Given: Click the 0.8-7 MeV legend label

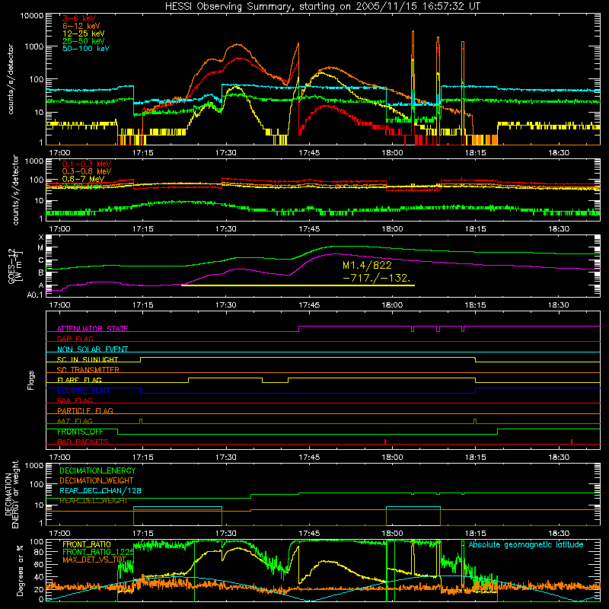Looking at the screenshot, I should [x=83, y=179].
